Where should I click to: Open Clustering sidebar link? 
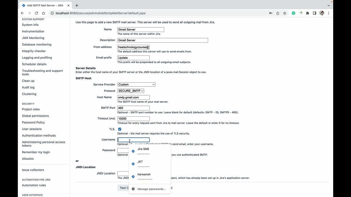point(29,94)
